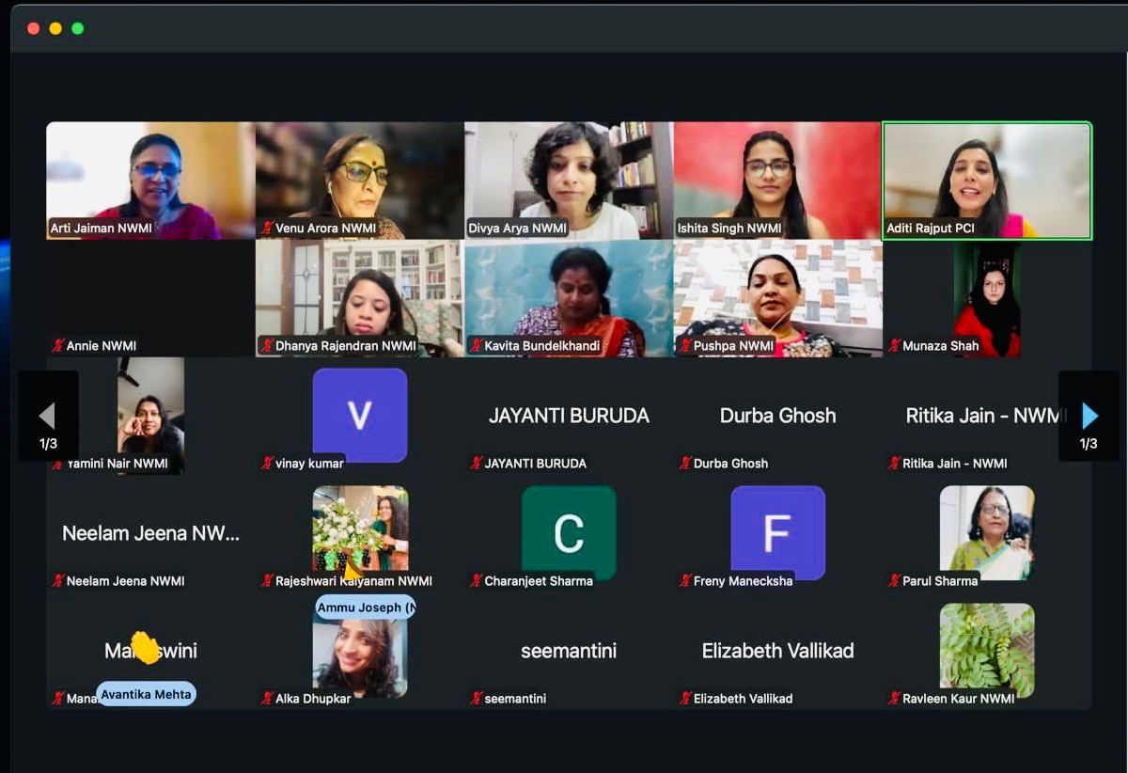Image resolution: width=1128 pixels, height=773 pixels.
Task: Click muted mic icon for Ravleen Kaur
Action: click(x=894, y=698)
